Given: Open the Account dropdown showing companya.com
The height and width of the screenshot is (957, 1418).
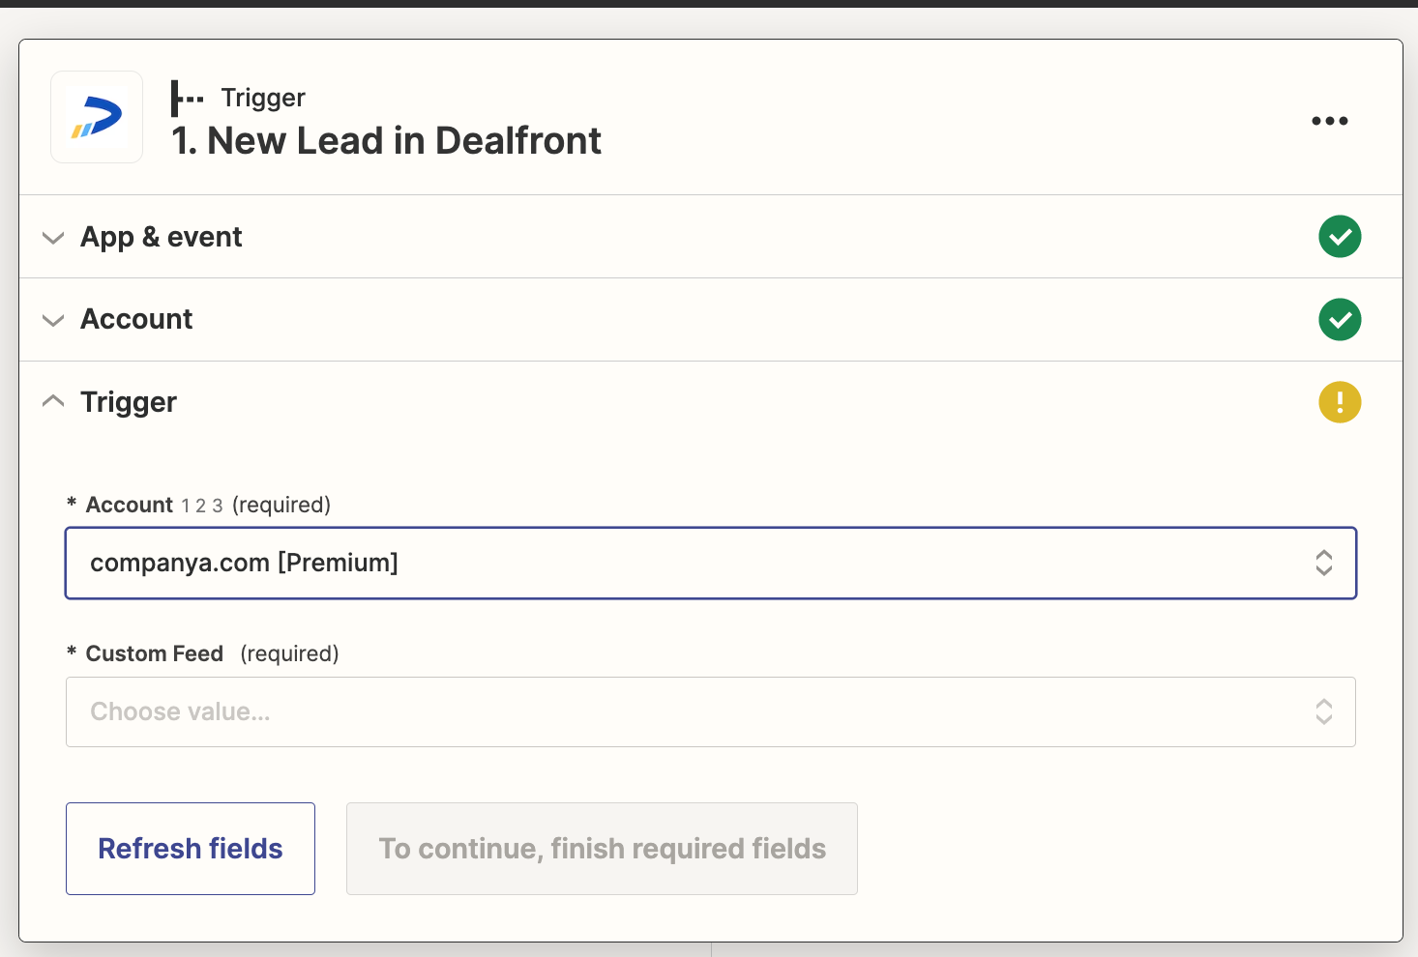Looking at the screenshot, I should tap(711, 563).
